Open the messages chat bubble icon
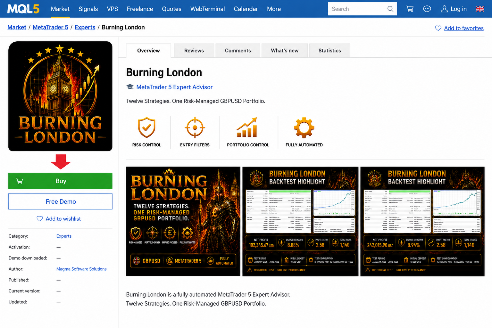The width and height of the screenshot is (492, 328). 427,9
